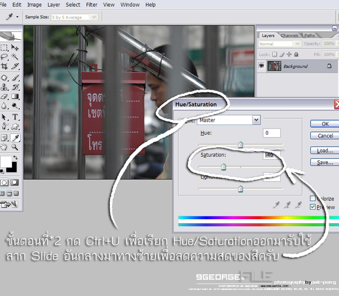This screenshot has height=296, width=339.
Task: Select the Path Selection tool
Action: [x=4, y=117]
